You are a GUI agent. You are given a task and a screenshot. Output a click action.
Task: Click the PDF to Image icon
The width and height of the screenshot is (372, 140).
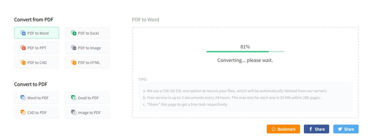coord(74,48)
